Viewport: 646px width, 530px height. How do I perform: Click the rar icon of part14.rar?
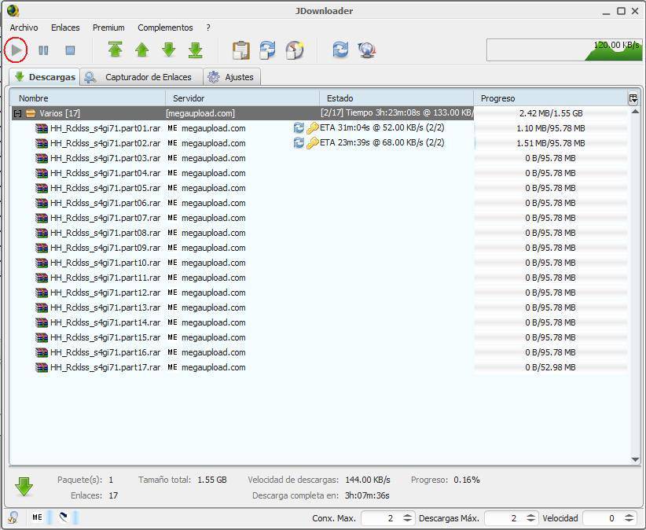click(42, 322)
